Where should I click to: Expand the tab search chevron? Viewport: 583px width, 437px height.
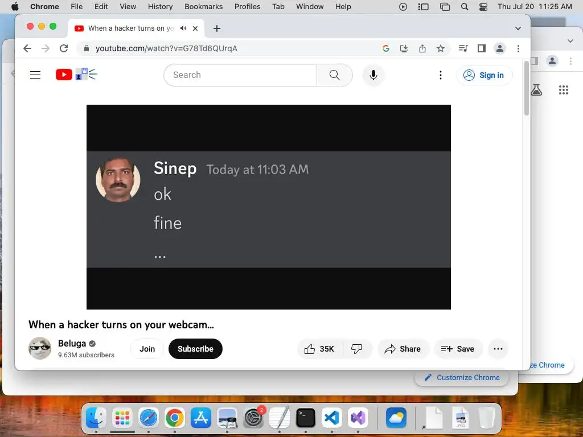click(x=518, y=28)
